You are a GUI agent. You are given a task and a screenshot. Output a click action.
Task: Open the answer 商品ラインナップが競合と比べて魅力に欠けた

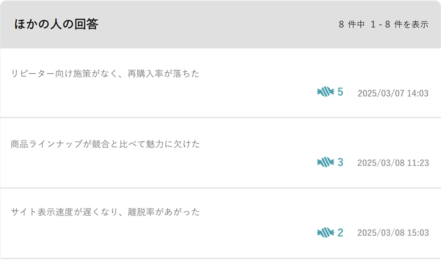(105, 144)
